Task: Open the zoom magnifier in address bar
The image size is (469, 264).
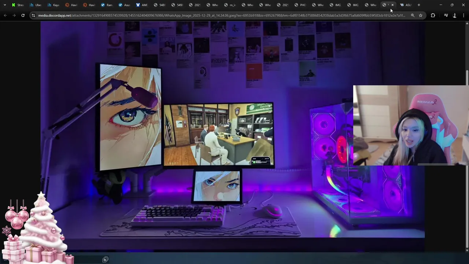Action: click(x=413, y=15)
